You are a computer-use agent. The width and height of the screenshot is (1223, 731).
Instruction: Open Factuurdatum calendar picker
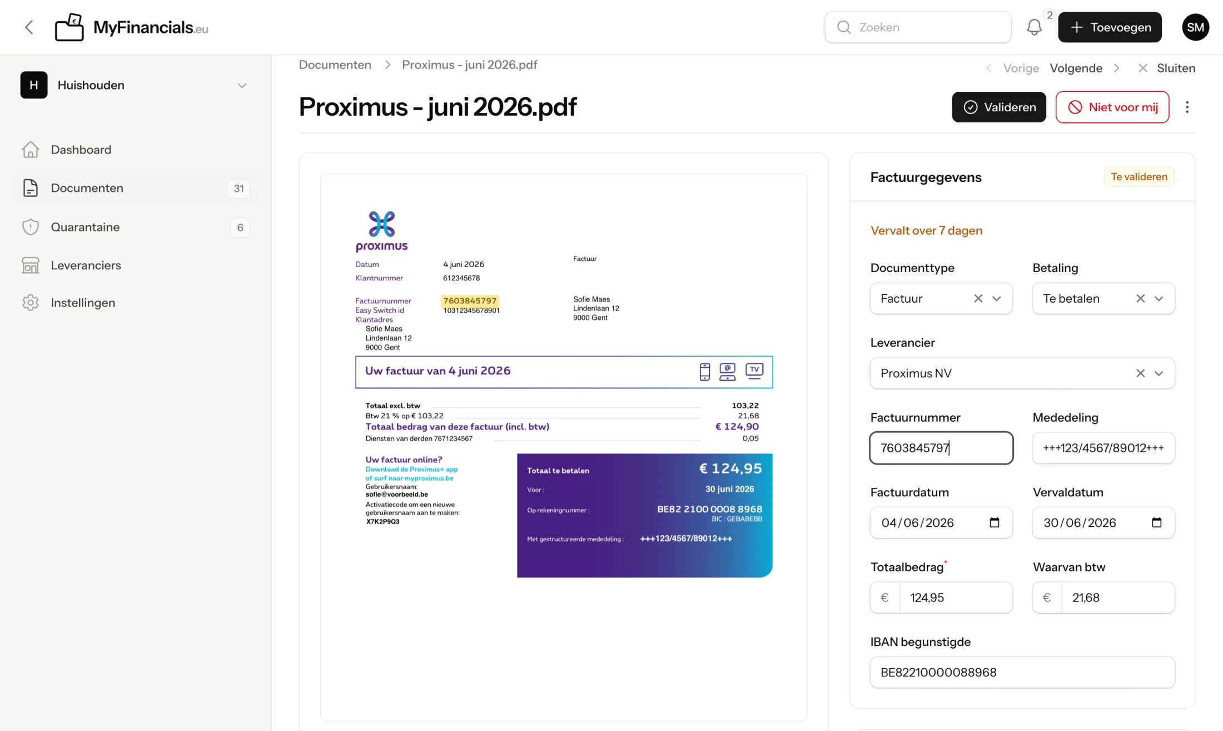(x=995, y=522)
